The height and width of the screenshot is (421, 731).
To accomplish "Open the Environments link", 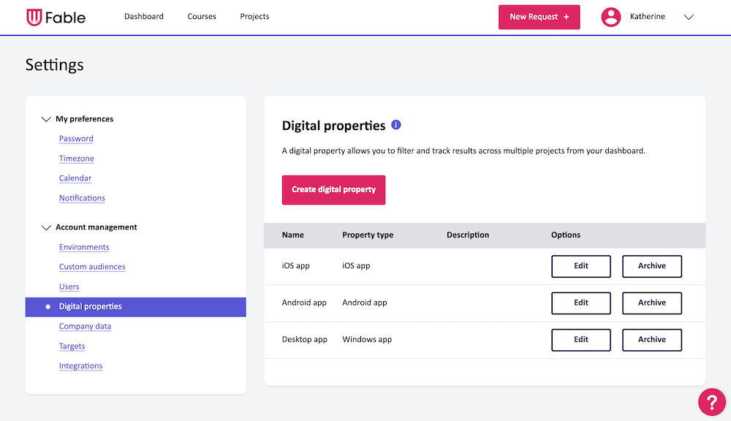I will coord(84,247).
